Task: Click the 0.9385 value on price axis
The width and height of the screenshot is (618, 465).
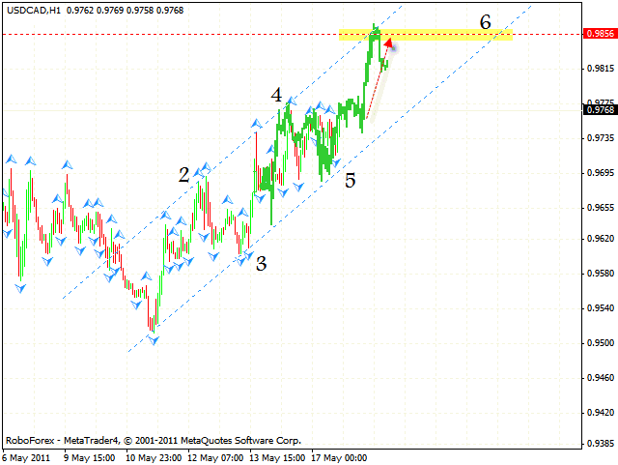Action: point(599,446)
